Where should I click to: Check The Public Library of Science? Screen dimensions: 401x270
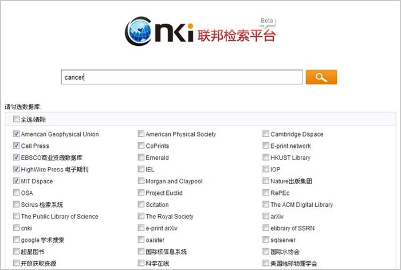click(16, 216)
